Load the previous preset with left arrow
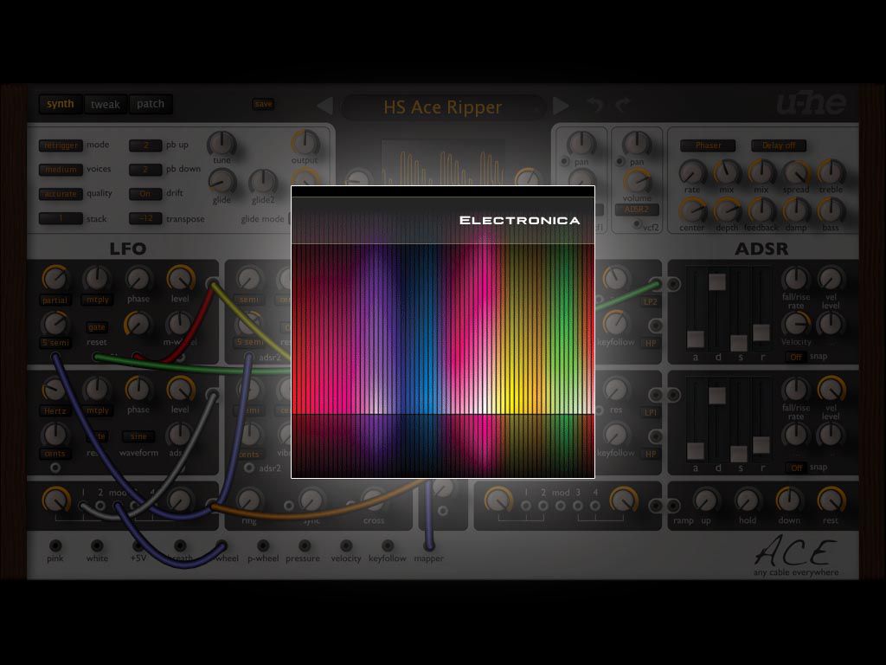The width and height of the screenshot is (886, 665). point(324,106)
